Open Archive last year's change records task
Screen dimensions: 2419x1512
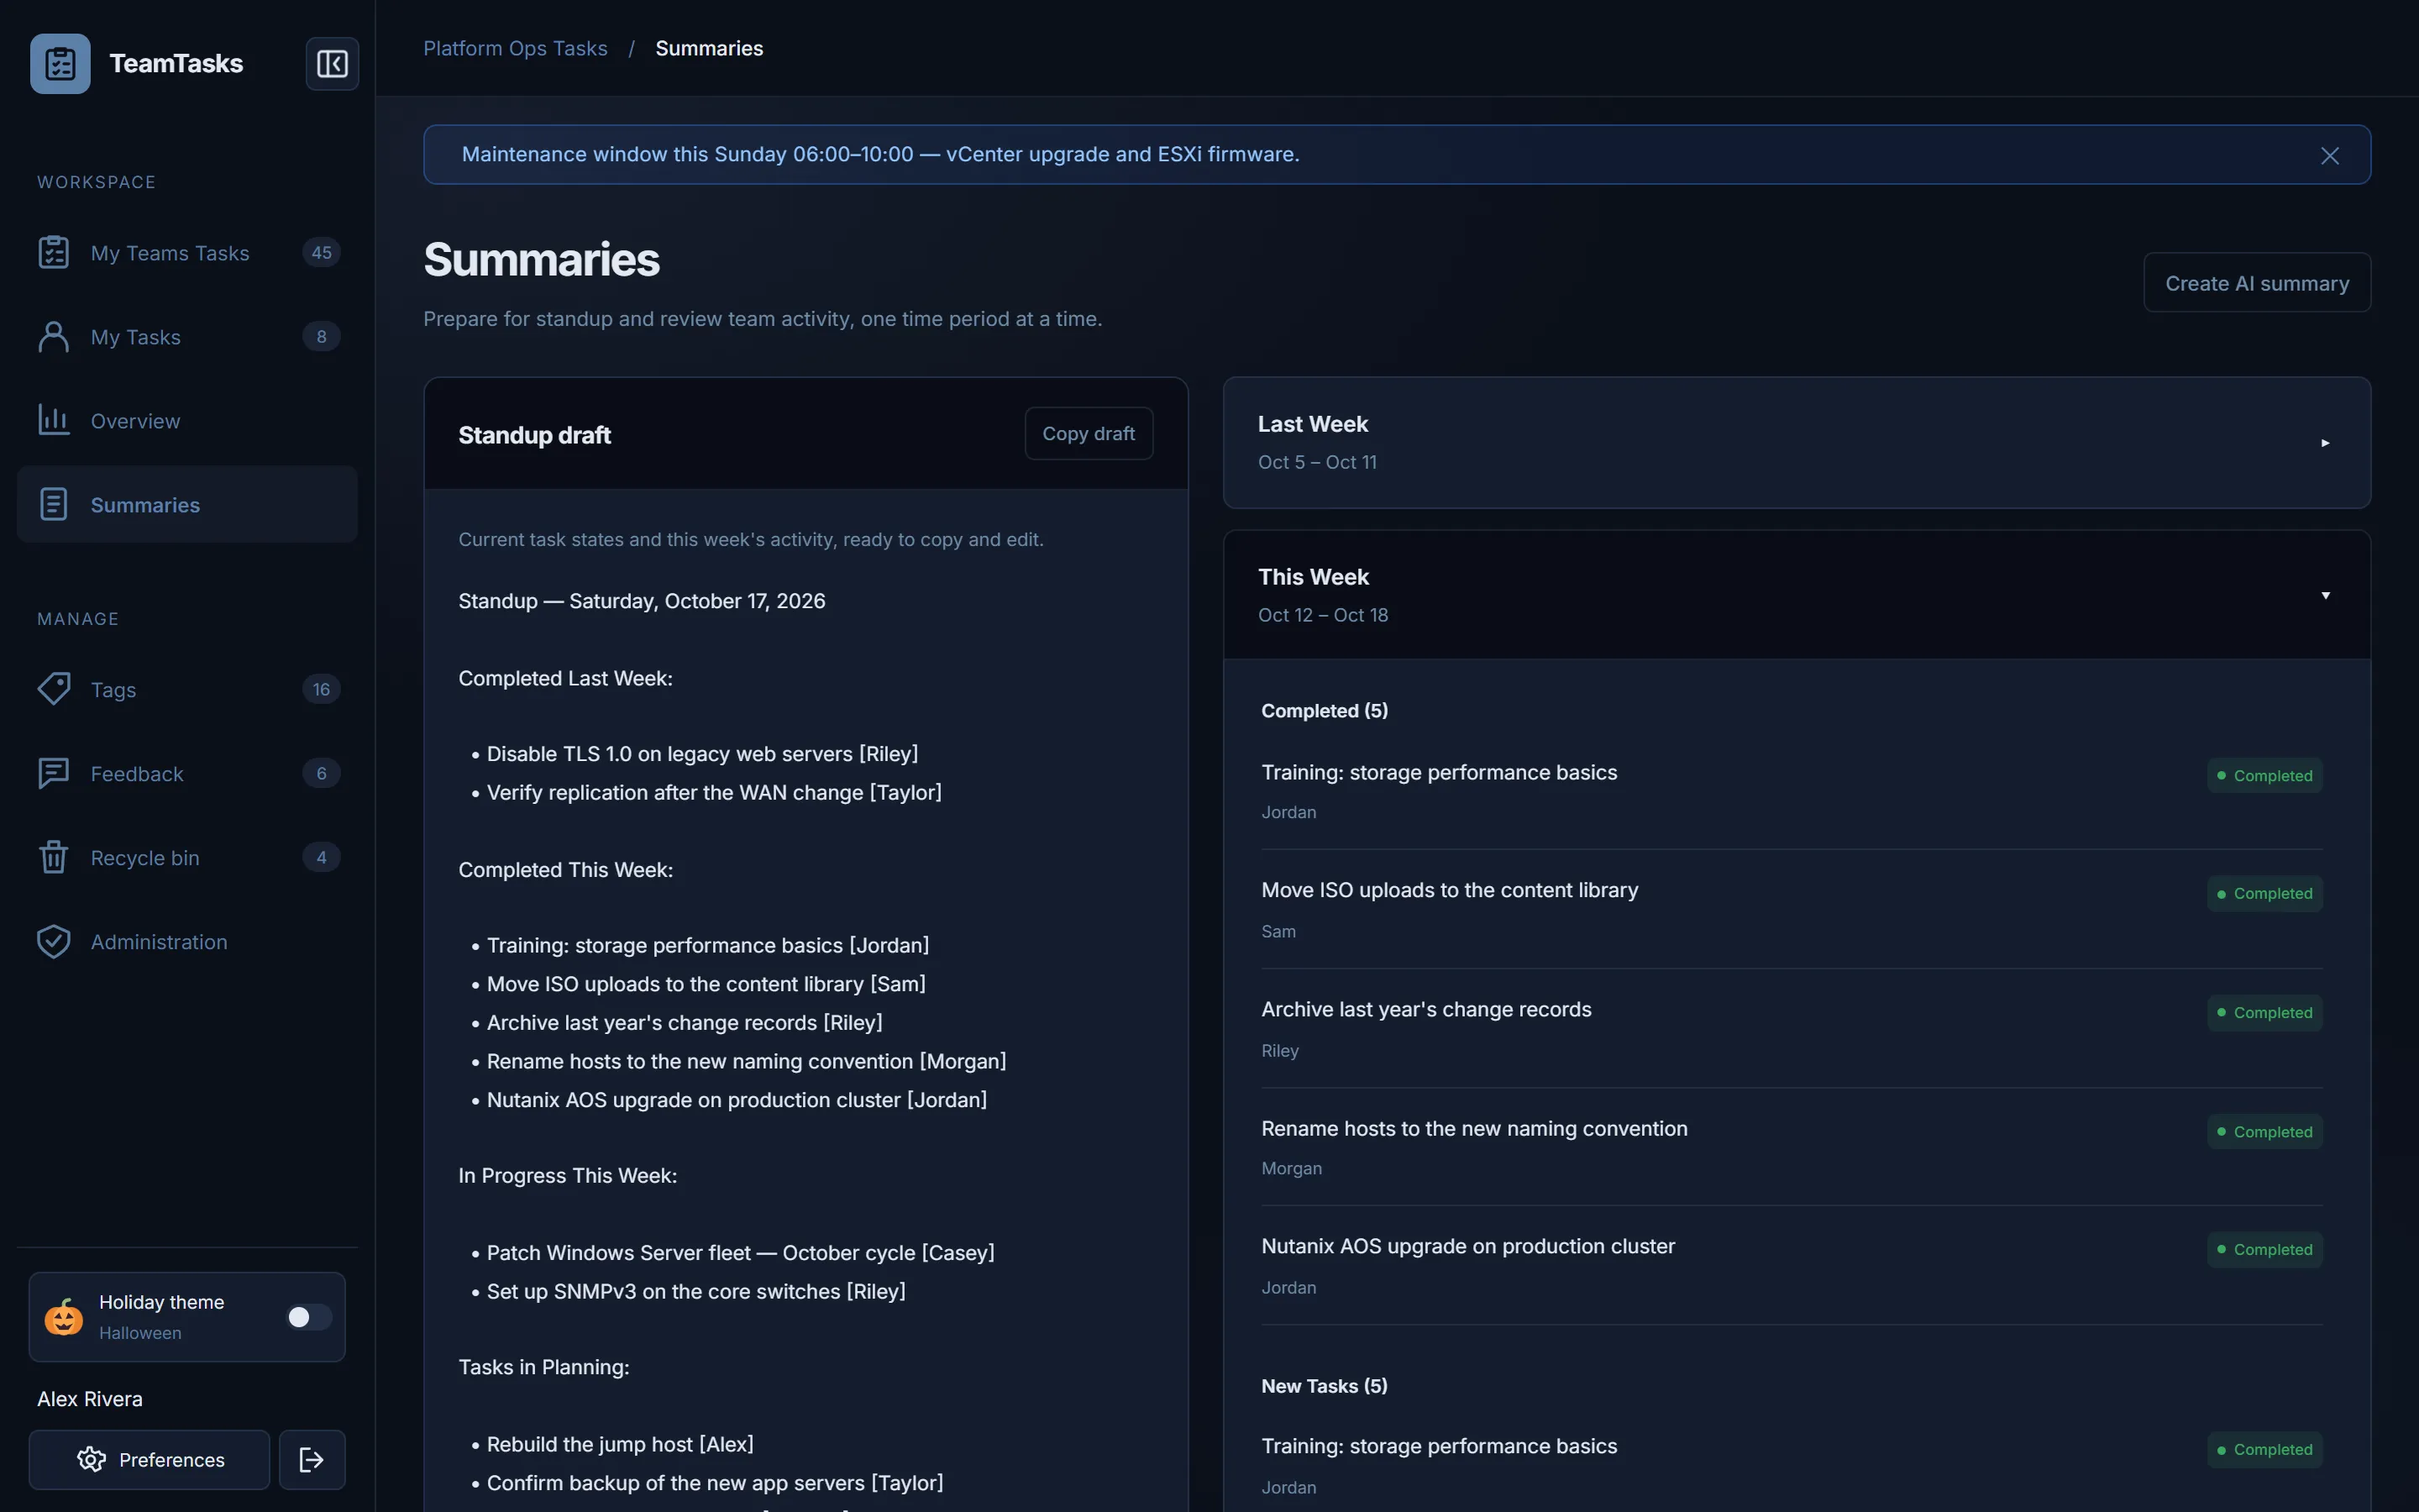point(1425,1009)
